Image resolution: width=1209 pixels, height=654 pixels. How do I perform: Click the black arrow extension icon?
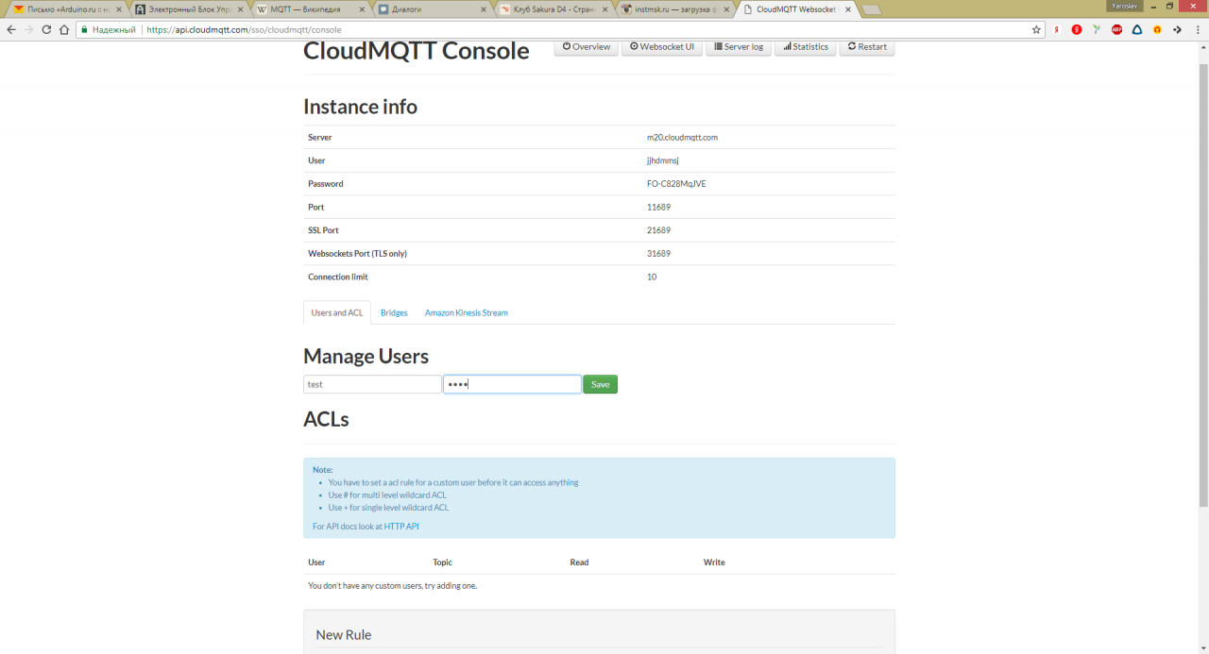1177,29
